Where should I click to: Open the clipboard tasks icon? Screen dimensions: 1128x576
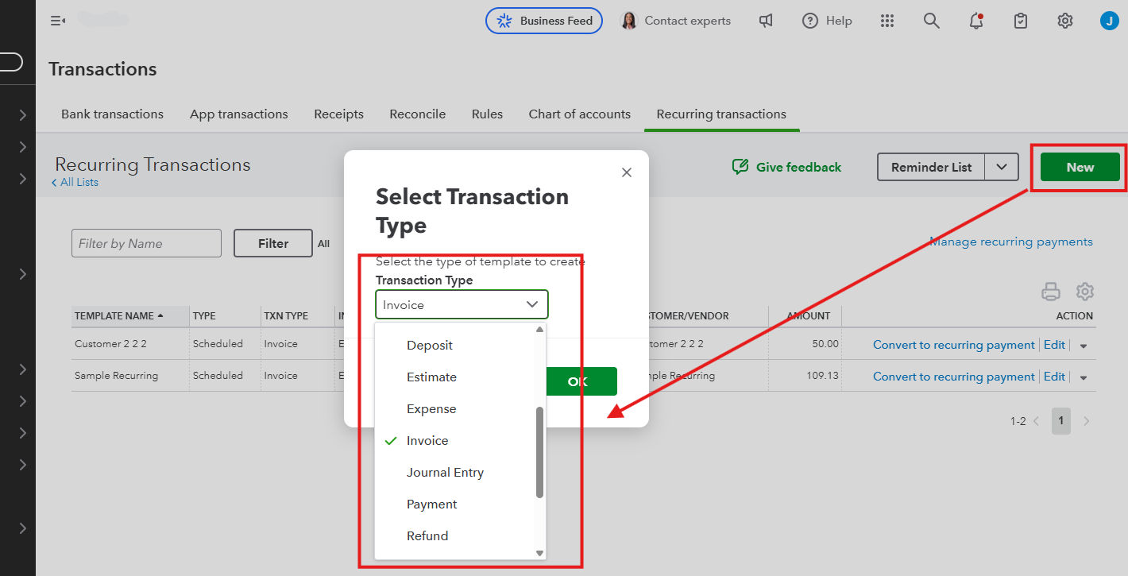[x=1021, y=21]
